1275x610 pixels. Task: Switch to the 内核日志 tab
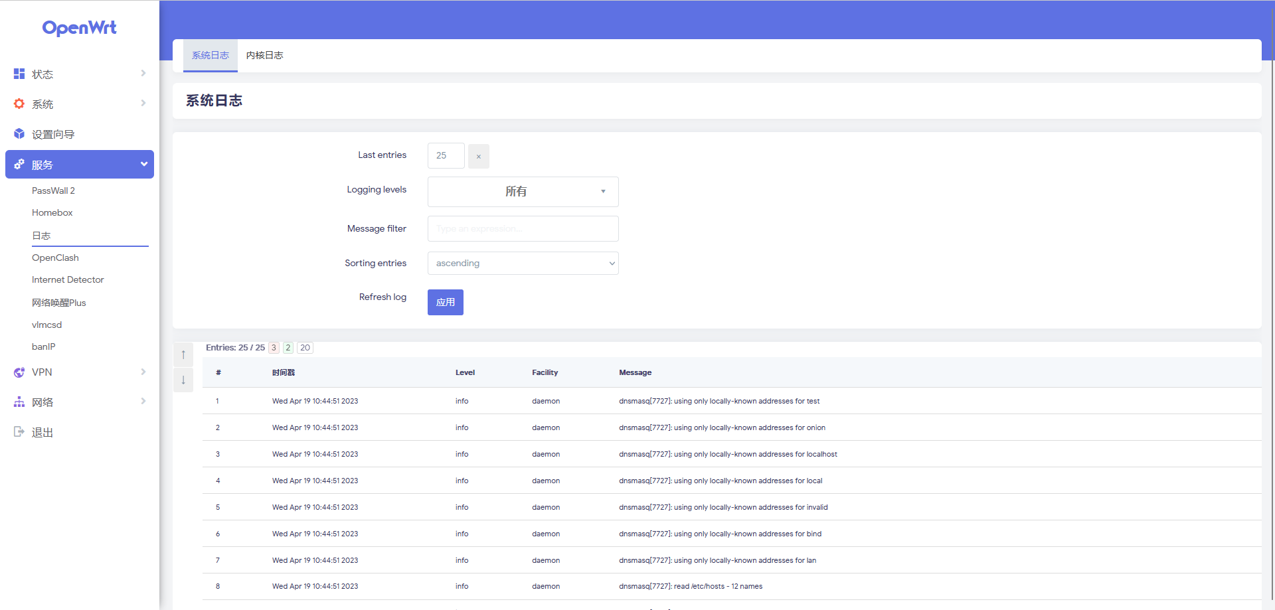(264, 56)
